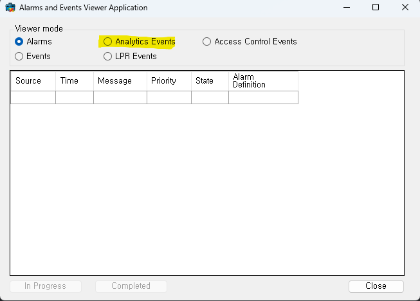The width and height of the screenshot is (420, 301).
Task: Maximize the Alarms and Events Viewer window
Action: click(x=376, y=8)
